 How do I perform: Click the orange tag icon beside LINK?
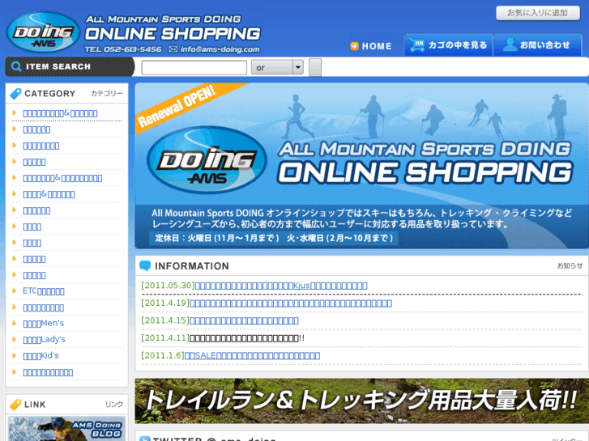(x=15, y=405)
